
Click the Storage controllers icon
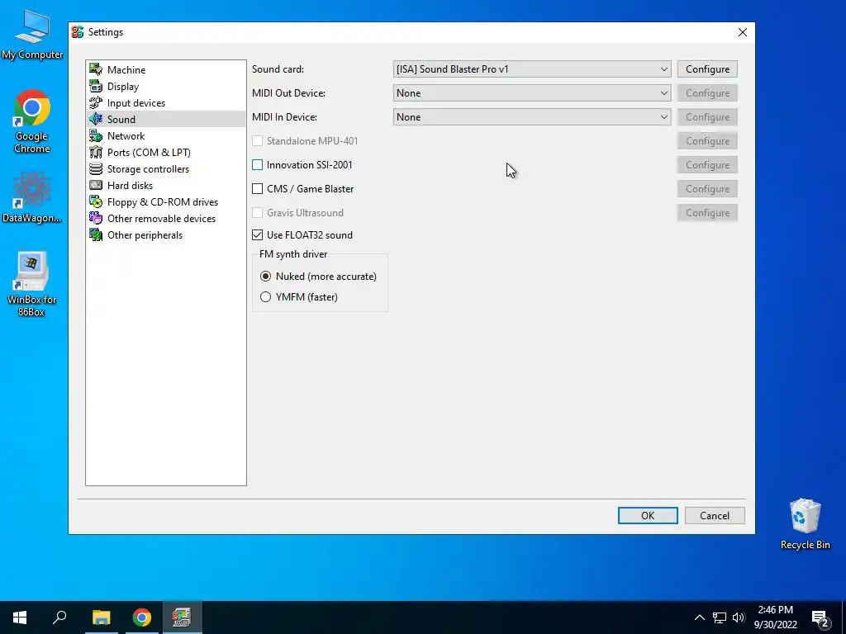96,168
